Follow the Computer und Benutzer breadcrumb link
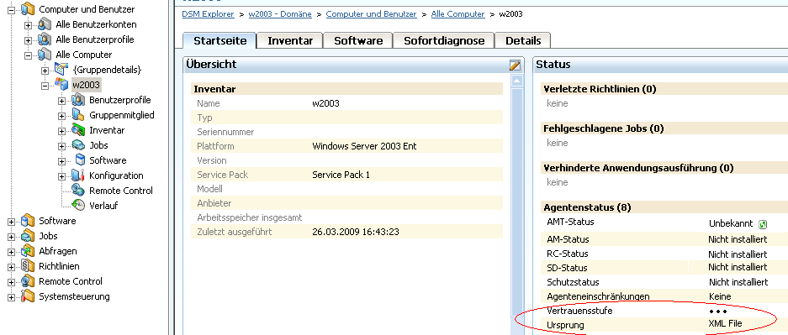The height and width of the screenshot is (335, 788). pyautogui.click(x=372, y=14)
